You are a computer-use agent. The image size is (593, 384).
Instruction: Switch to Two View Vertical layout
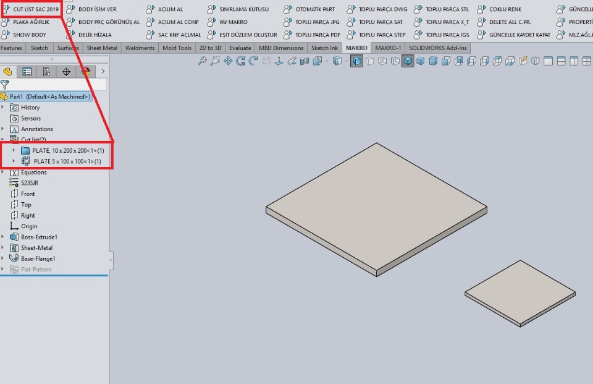click(x=574, y=61)
